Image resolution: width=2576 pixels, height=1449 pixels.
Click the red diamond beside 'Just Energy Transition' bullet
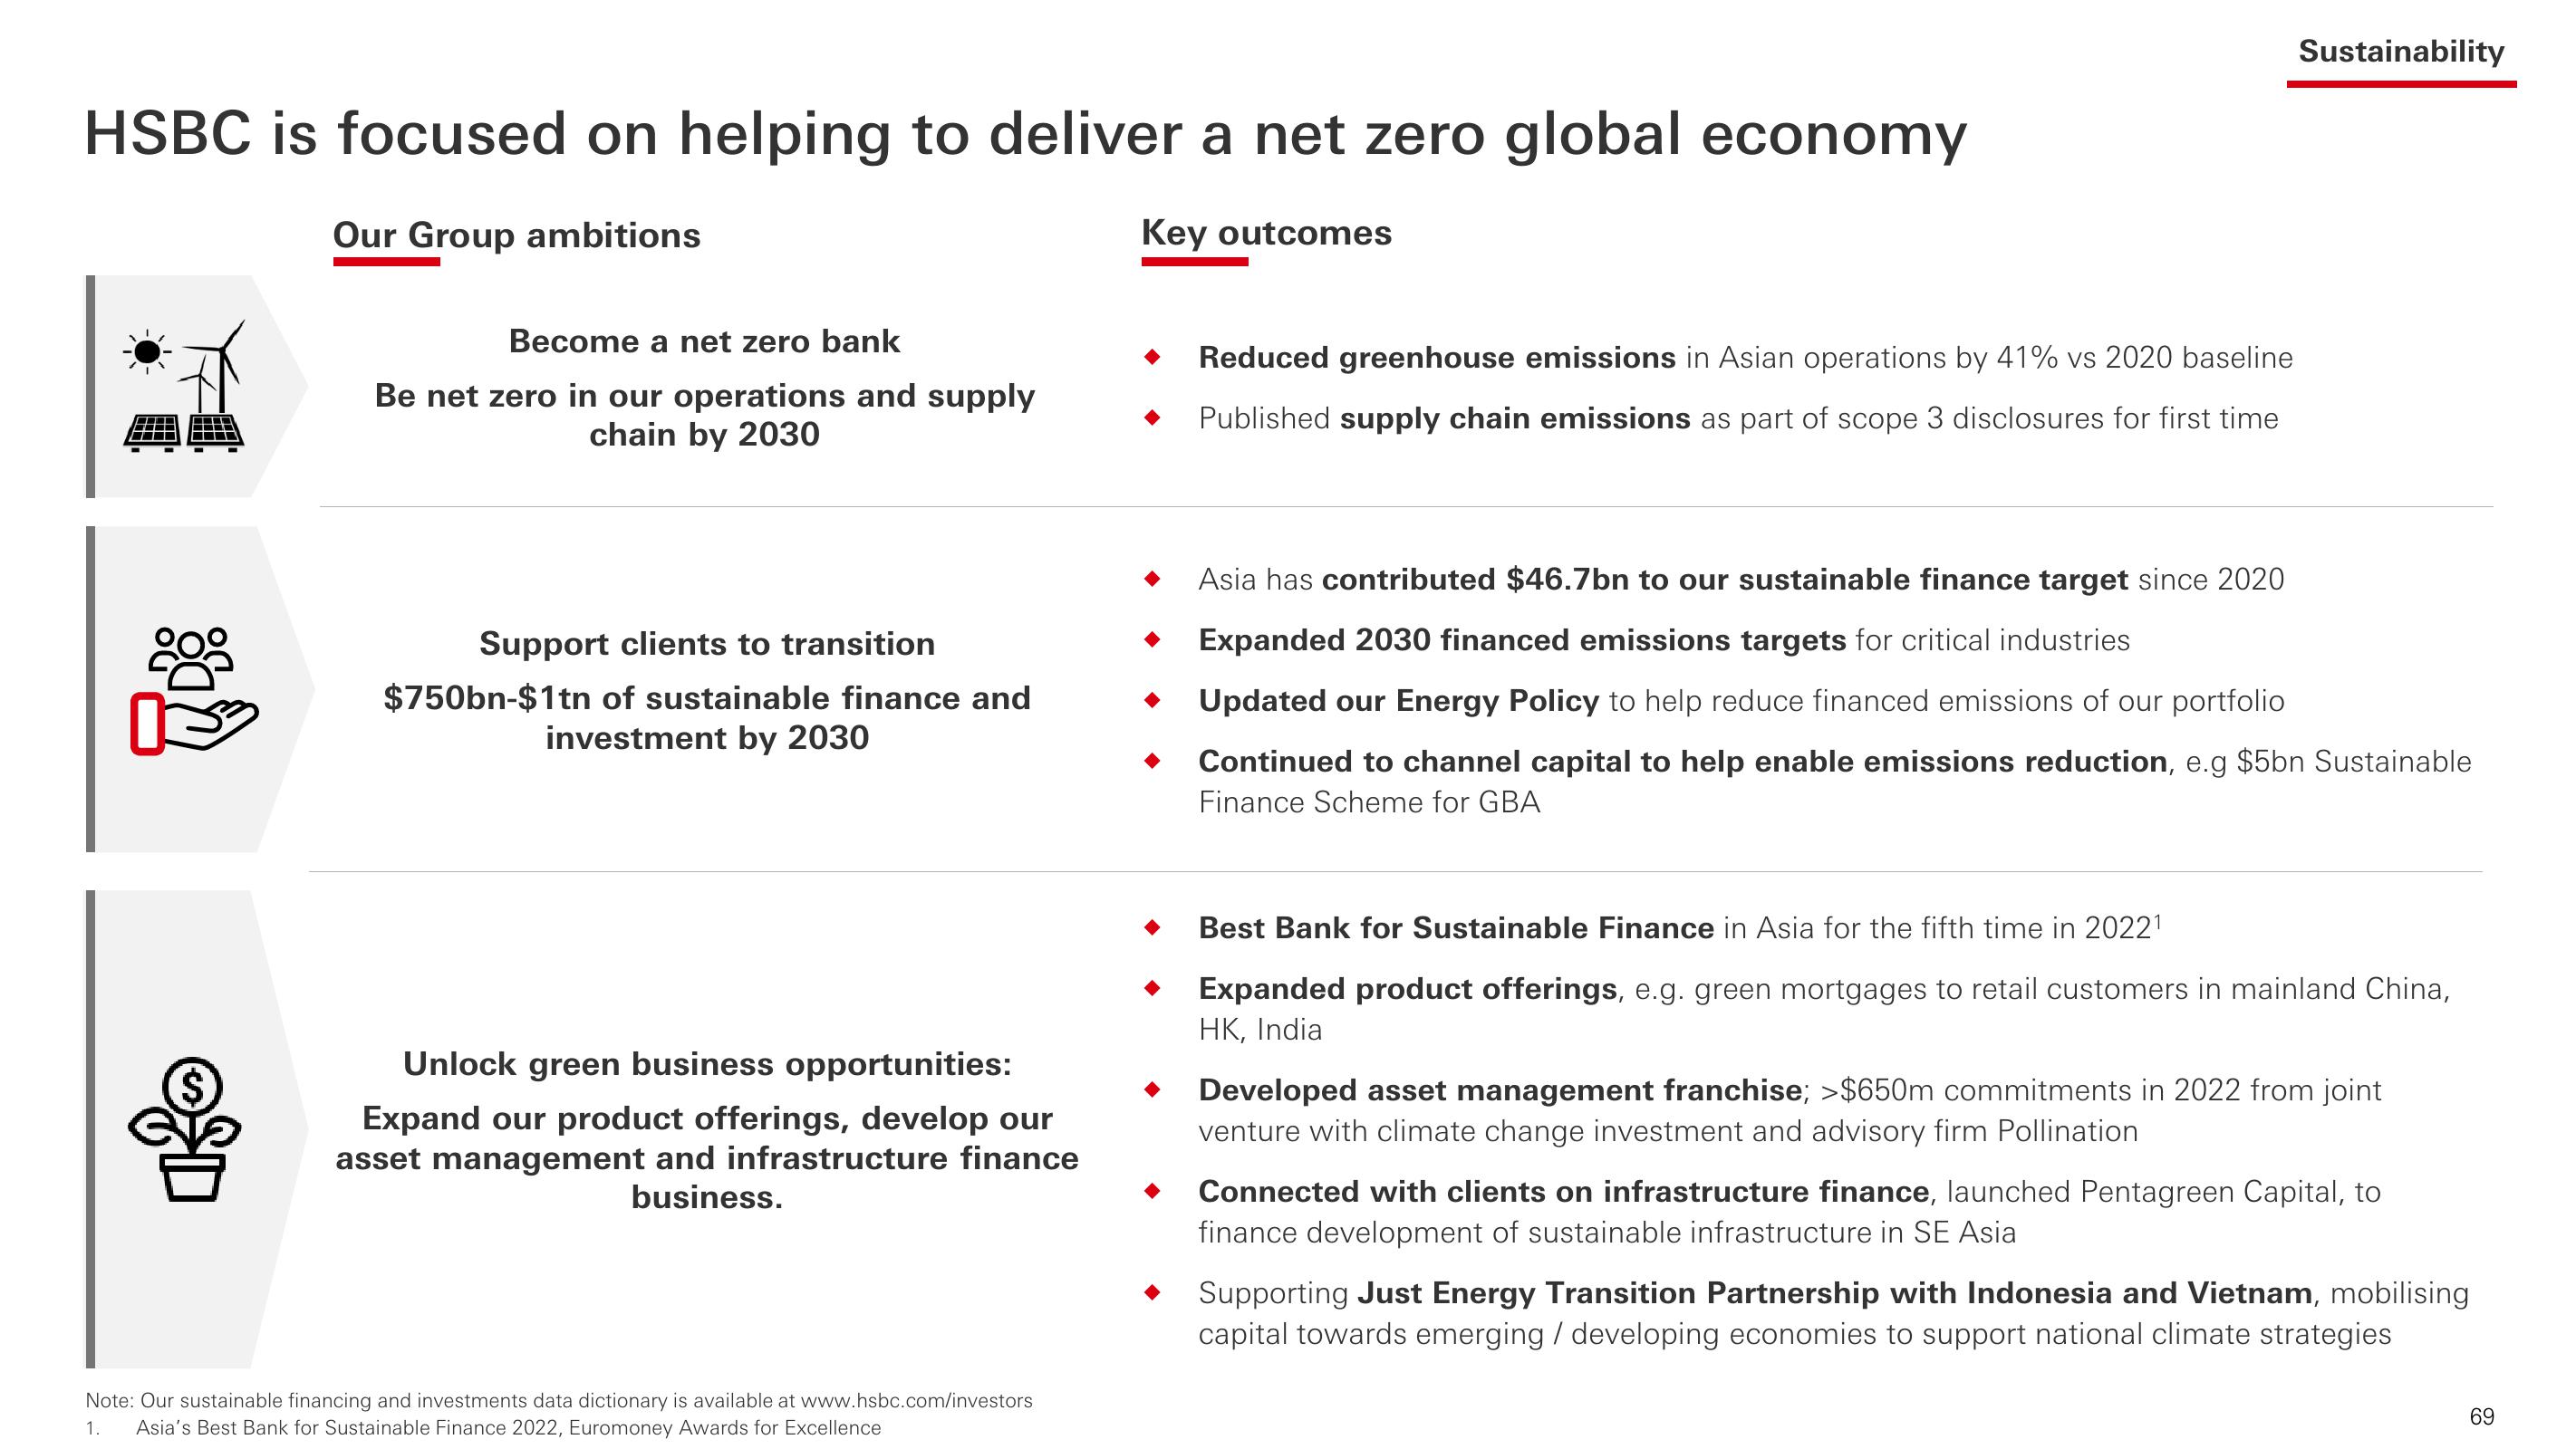pos(1152,1292)
